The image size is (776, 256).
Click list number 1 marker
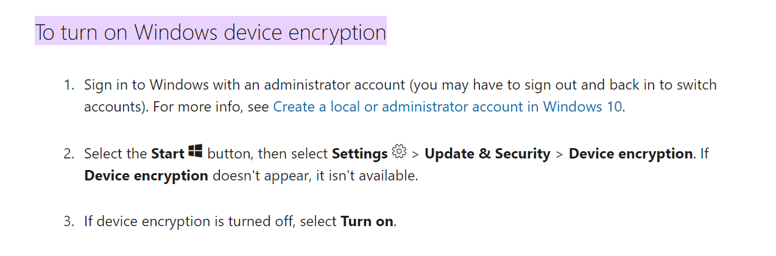click(69, 85)
